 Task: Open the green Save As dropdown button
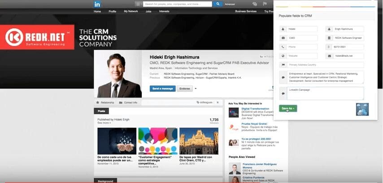(288, 108)
